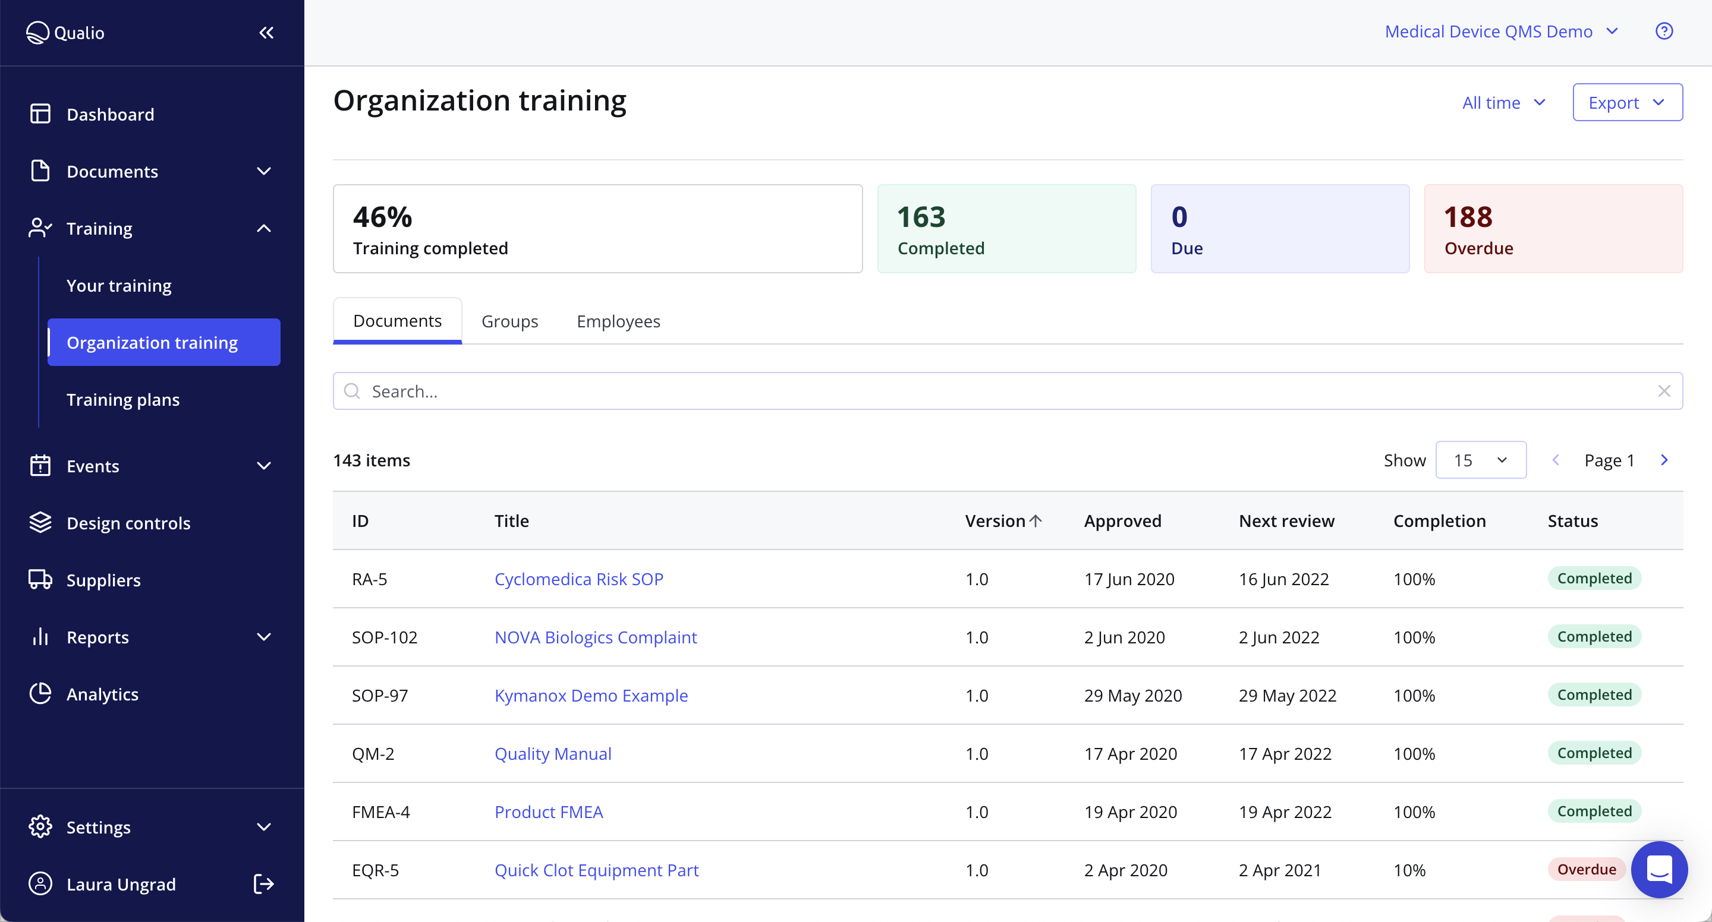Switch to the Employees tab

[x=618, y=321]
